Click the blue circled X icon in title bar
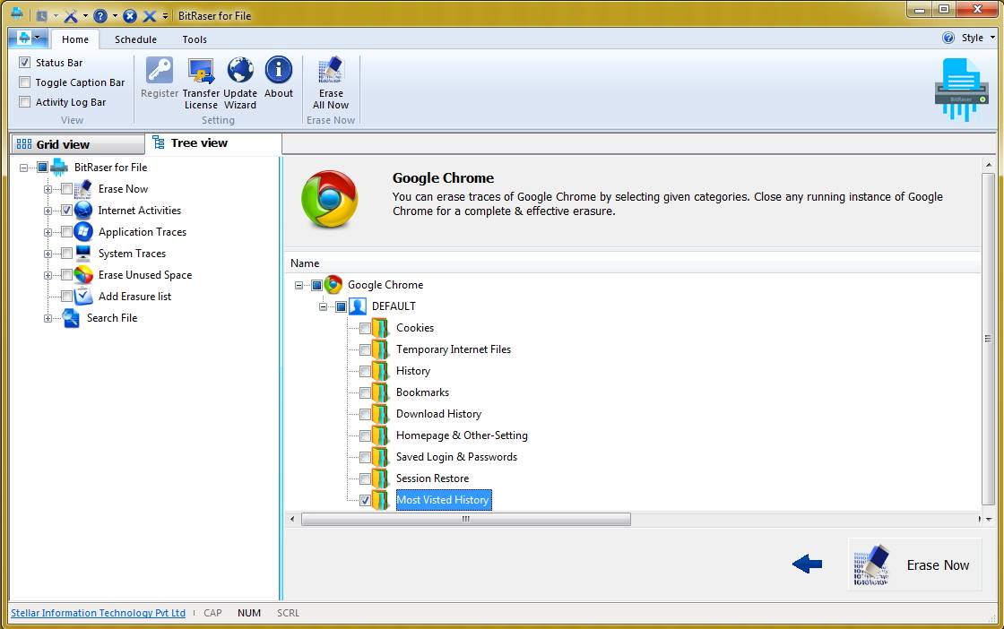The image size is (1004, 629). tap(129, 15)
